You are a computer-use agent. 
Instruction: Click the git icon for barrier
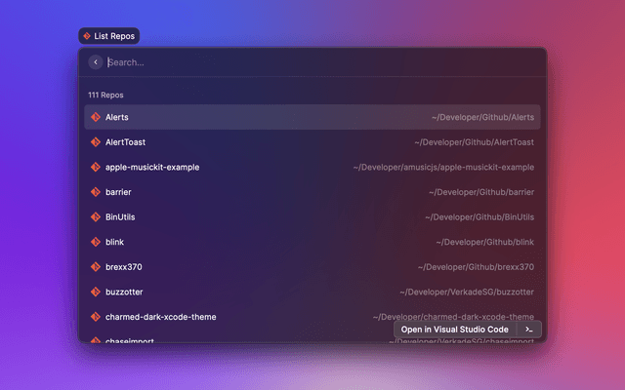[x=96, y=192]
